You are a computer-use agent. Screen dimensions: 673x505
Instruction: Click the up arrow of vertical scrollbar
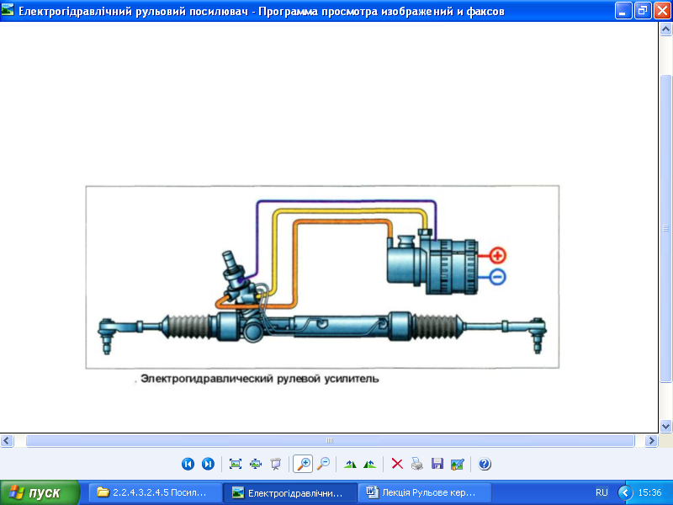[665, 29]
